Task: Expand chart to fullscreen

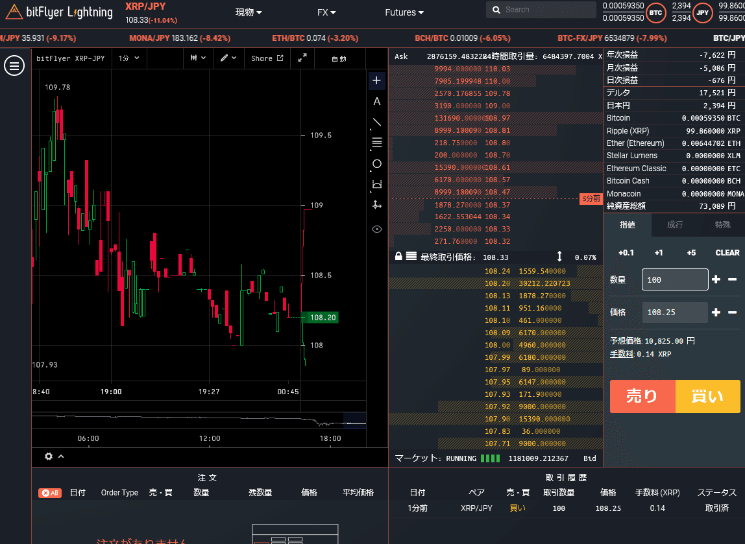Action: pyautogui.click(x=302, y=58)
